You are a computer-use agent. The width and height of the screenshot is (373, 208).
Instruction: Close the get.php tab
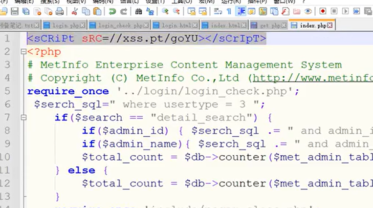tap(284, 25)
